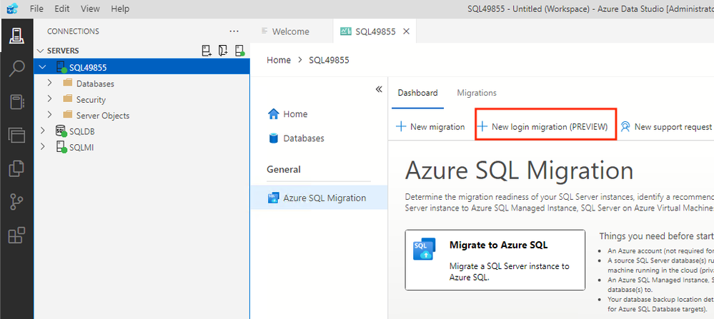Select the SQL49855 server row label
The width and height of the screenshot is (714, 319).
coord(88,68)
